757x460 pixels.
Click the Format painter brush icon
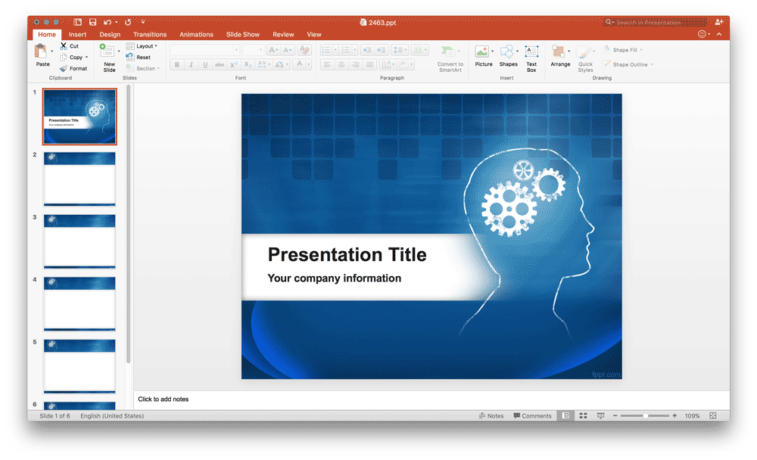64,68
